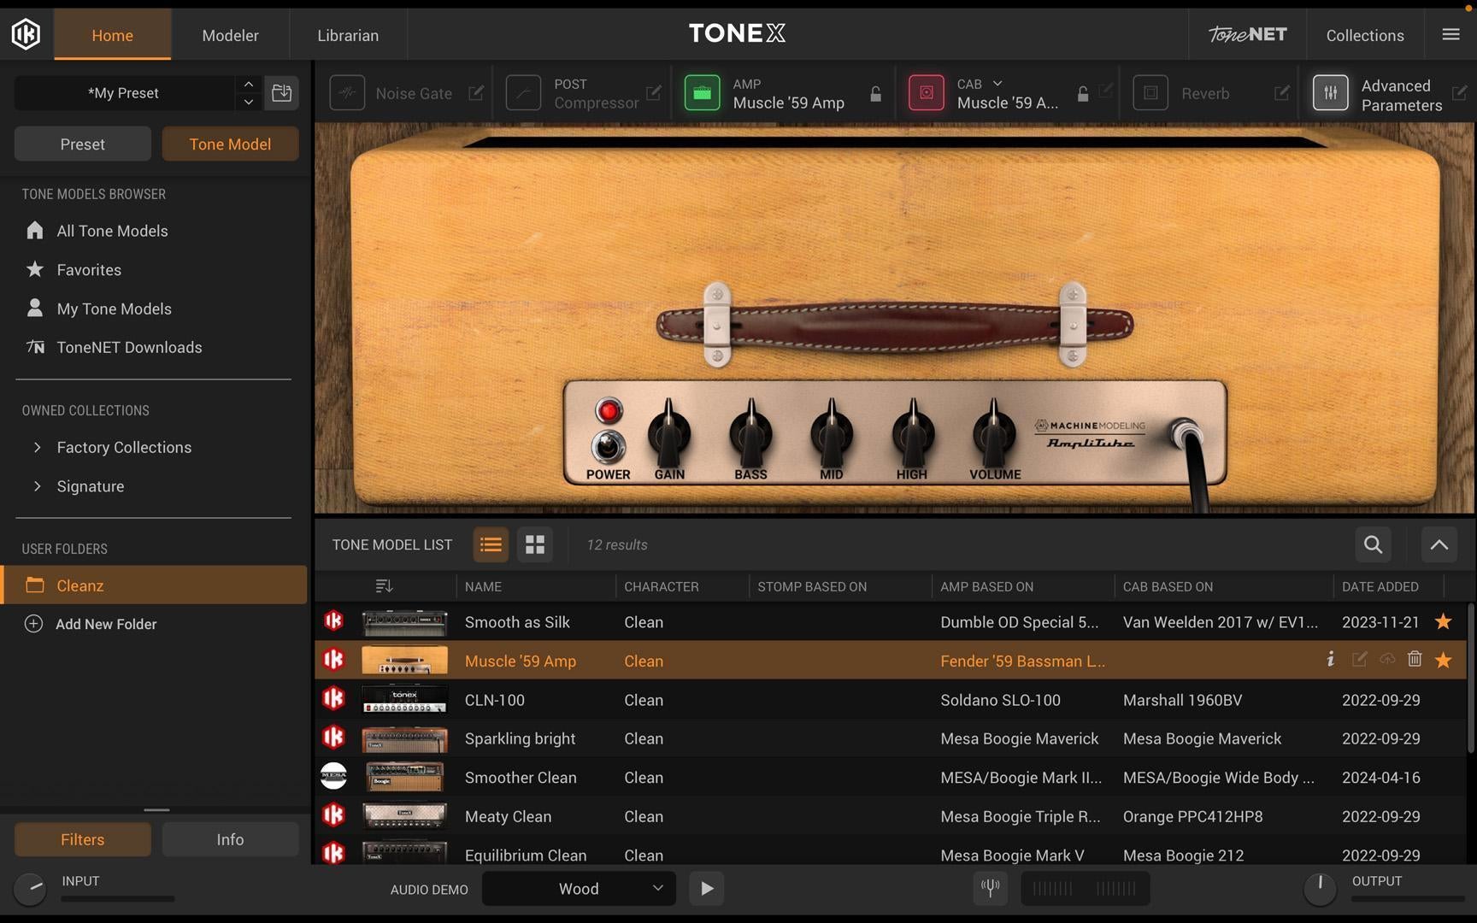1477x923 pixels.
Task: Click the amp's GAIN knob
Action: coord(669,432)
